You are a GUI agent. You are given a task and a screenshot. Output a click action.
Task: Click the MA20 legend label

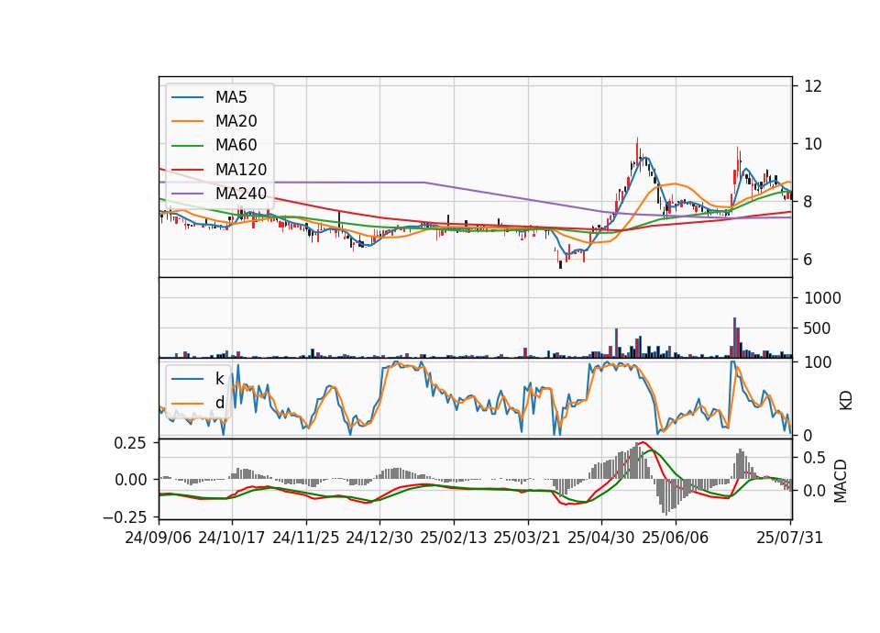(236, 121)
